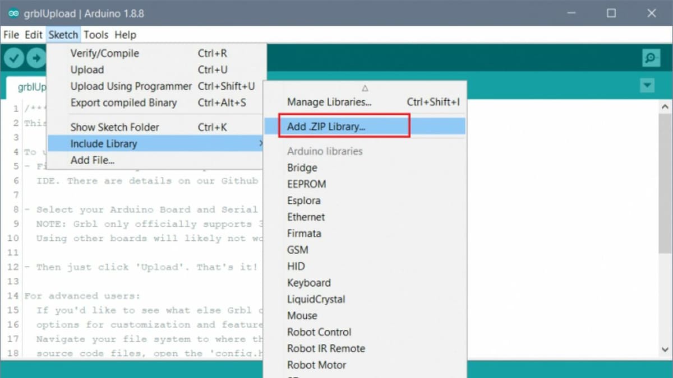Open the Serial Monitor magnifier icon
This screenshot has width=673, height=378.
coord(651,58)
